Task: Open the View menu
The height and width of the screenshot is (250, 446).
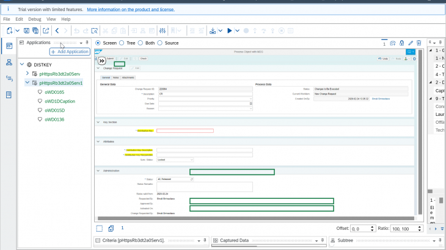Action: 51,19
